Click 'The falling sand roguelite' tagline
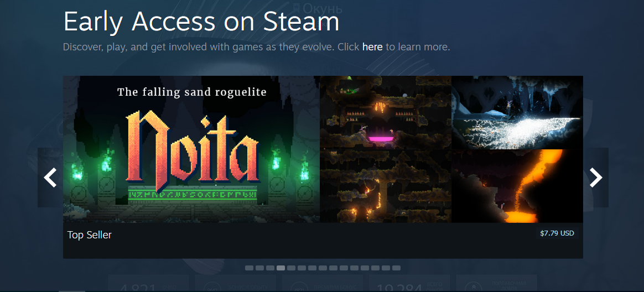Image resolution: width=644 pixels, height=292 pixels. click(192, 92)
